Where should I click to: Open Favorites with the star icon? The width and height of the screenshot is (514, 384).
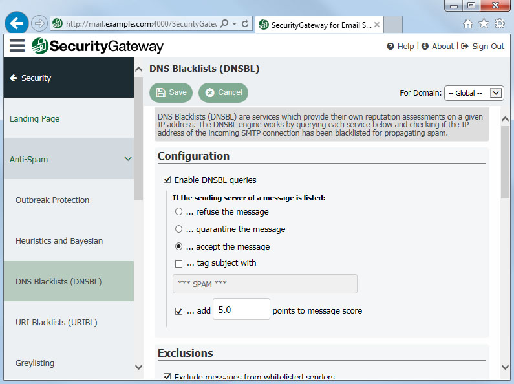pyautogui.click(x=484, y=23)
